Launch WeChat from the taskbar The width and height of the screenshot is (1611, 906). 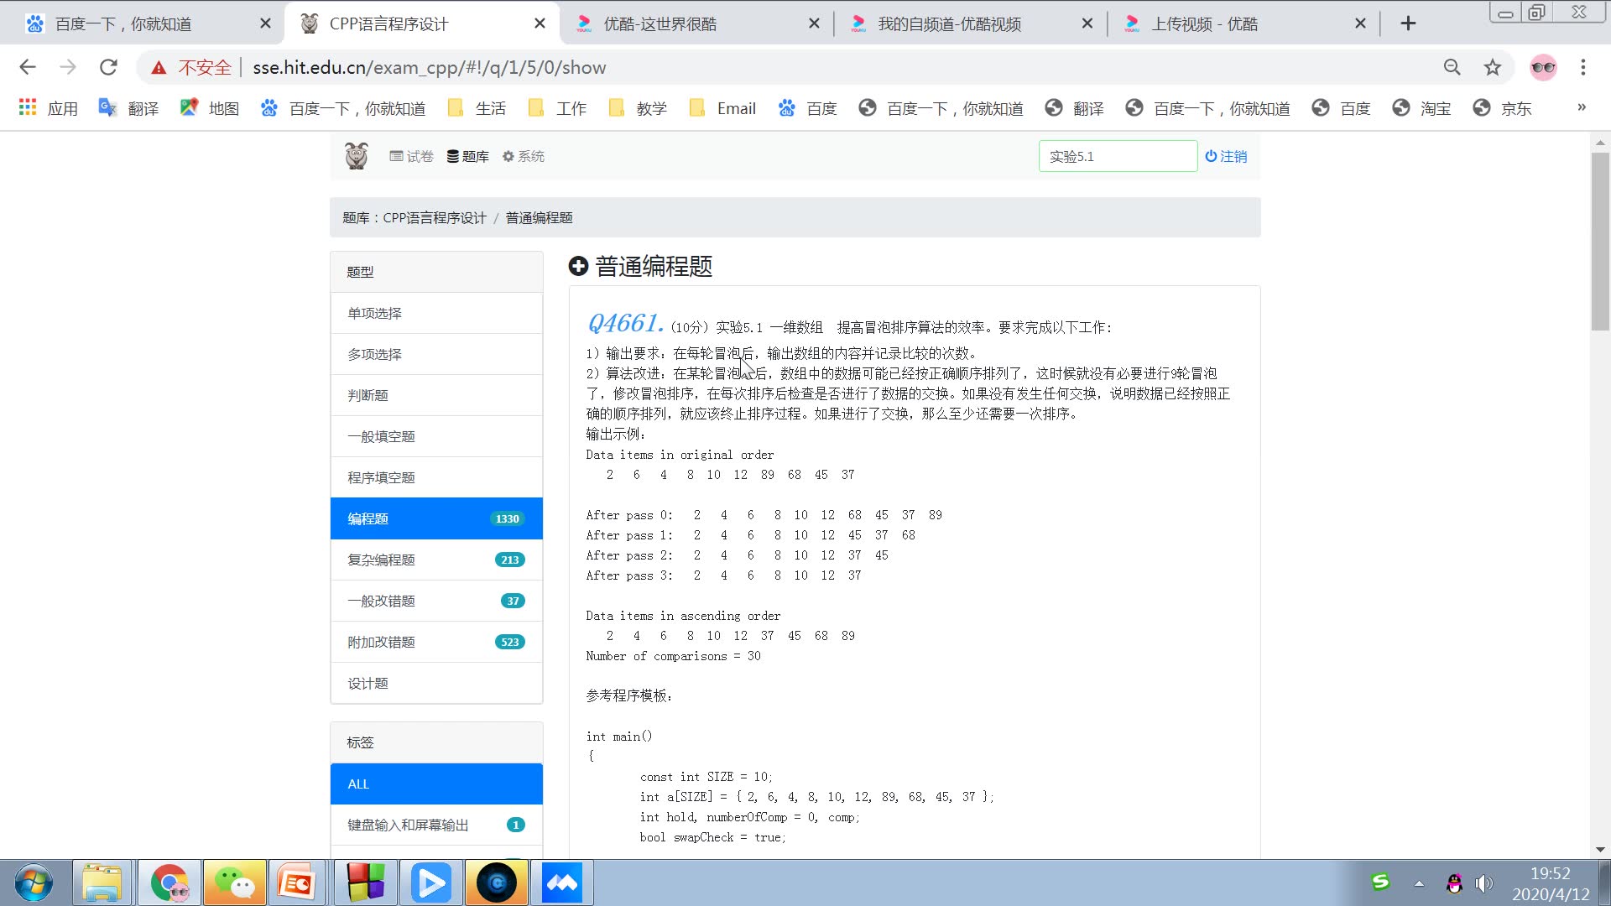pos(234,883)
